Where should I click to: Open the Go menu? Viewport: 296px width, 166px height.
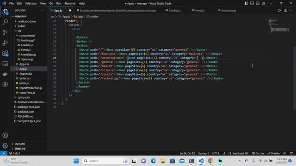51,3
